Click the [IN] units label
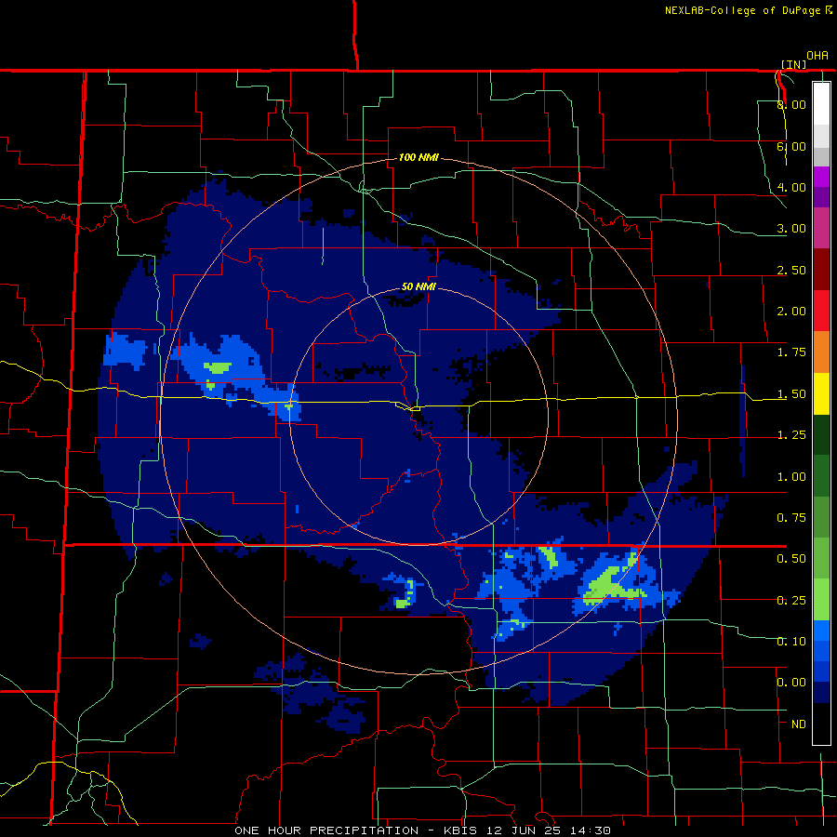The image size is (837, 837). (x=793, y=64)
